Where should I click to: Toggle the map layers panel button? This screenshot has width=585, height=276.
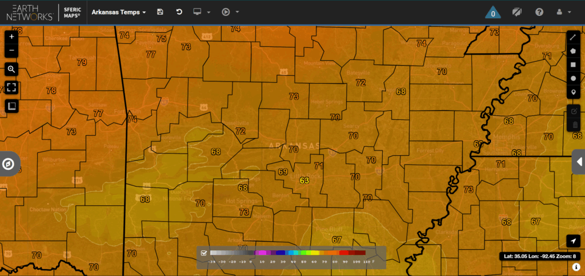pyautogui.click(x=11, y=105)
